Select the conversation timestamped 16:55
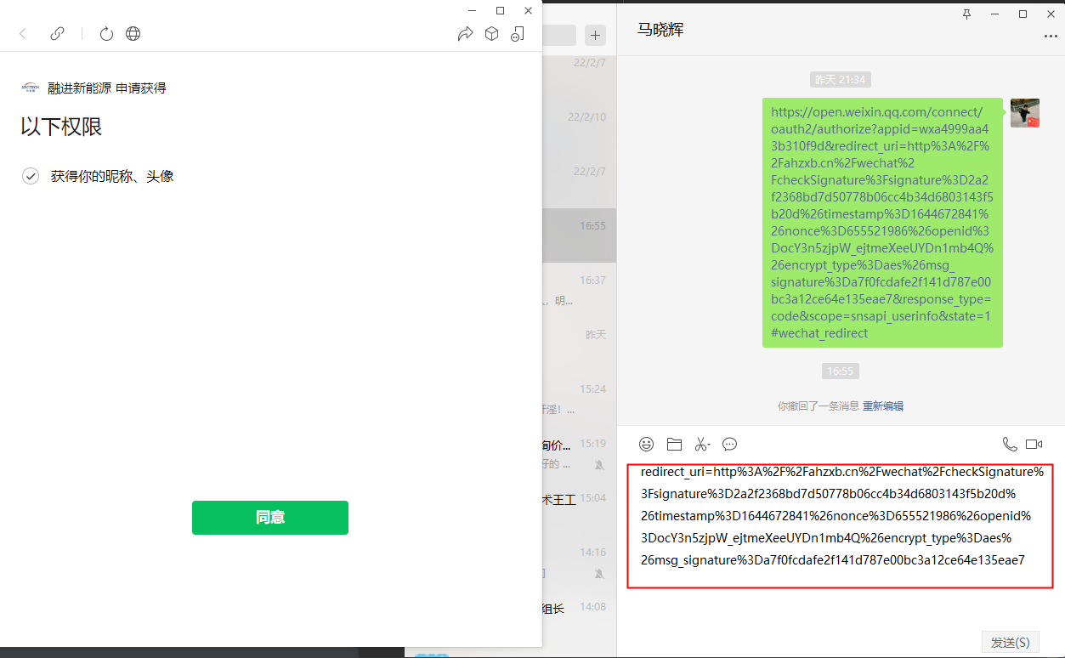 coord(580,235)
